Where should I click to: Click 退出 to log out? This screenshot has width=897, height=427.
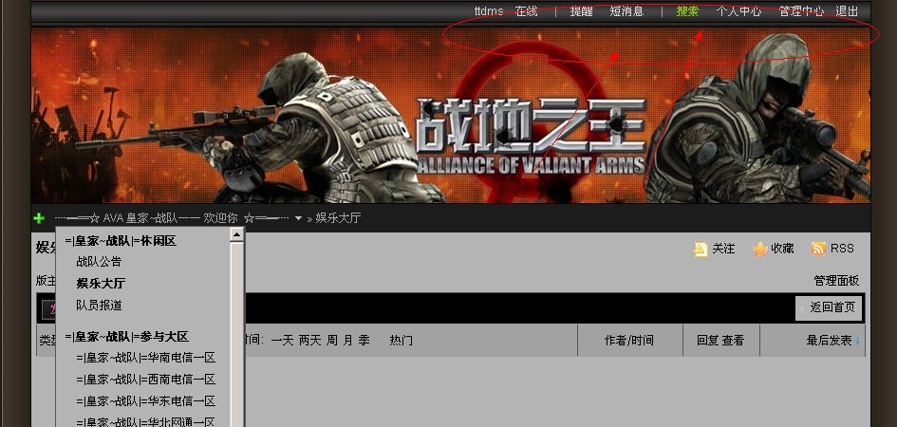pyautogui.click(x=847, y=10)
